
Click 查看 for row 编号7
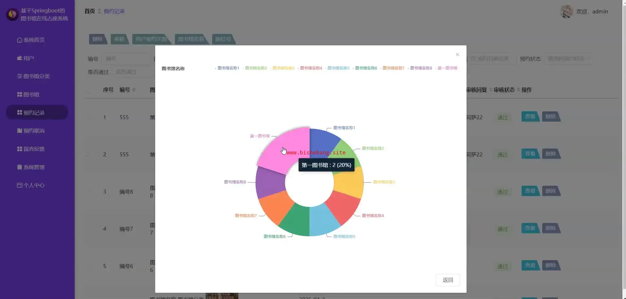click(x=530, y=228)
